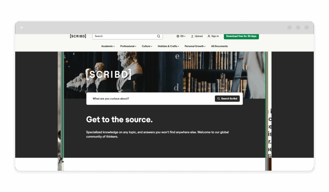Image resolution: width=329 pixels, height=192 pixels.
Task: Open the EN language selector
Action: (x=181, y=36)
